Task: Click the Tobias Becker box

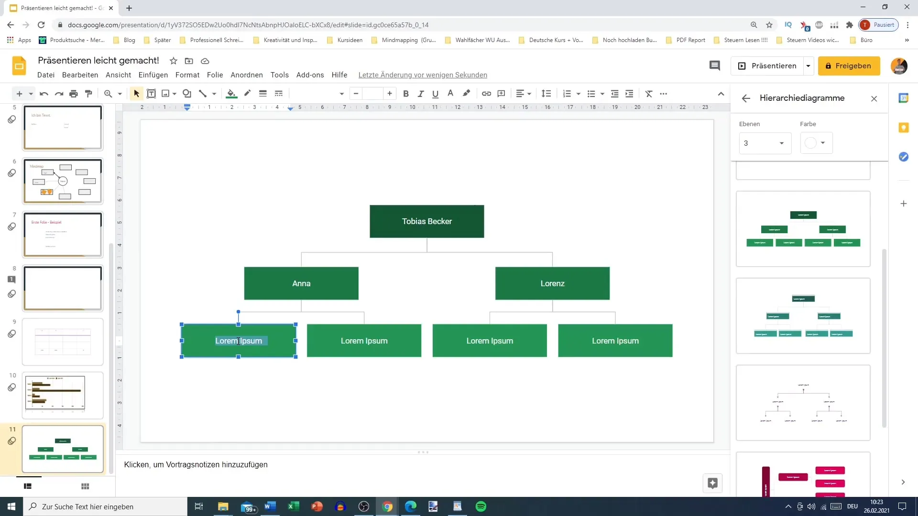Action: (x=426, y=221)
